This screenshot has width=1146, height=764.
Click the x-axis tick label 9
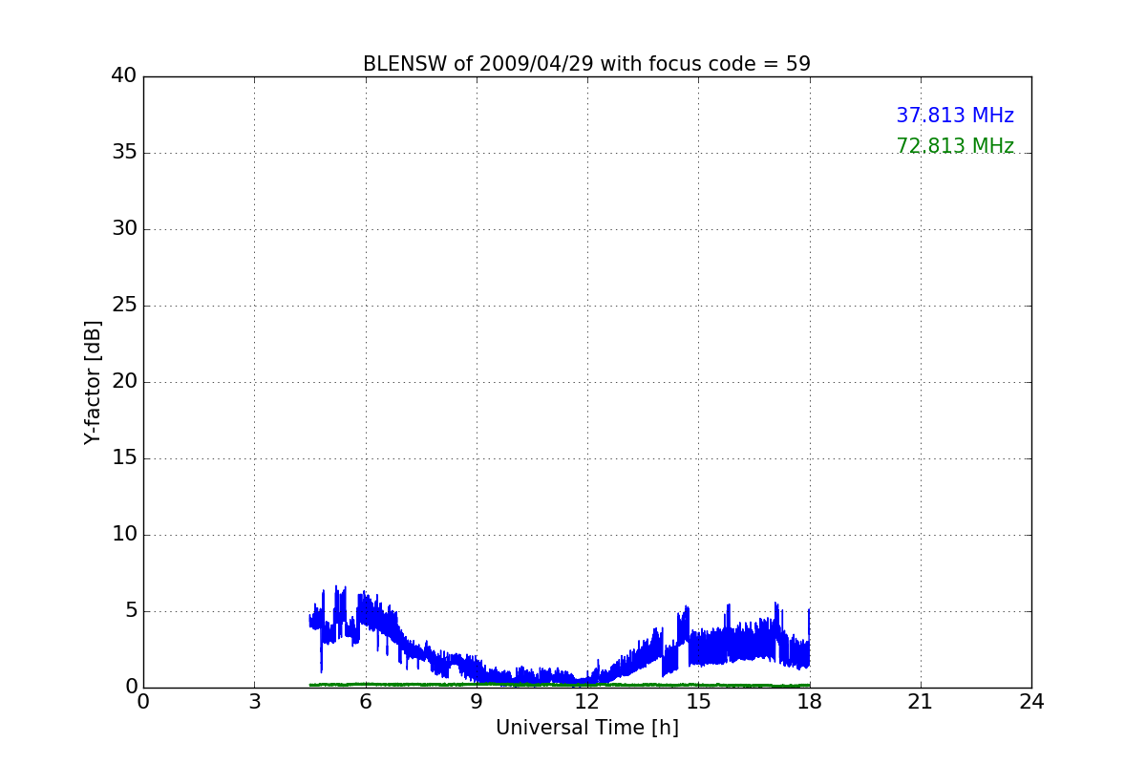(x=477, y=701)
